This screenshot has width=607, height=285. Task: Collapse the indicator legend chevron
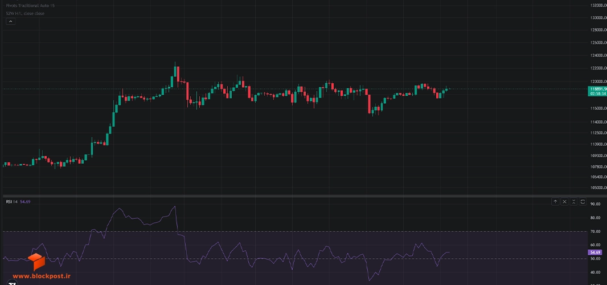pyautogui.click(x=10, y=21)
